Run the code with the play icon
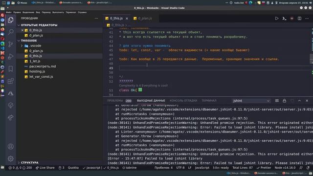Viewport: 313px width, 176px height. 277,19
